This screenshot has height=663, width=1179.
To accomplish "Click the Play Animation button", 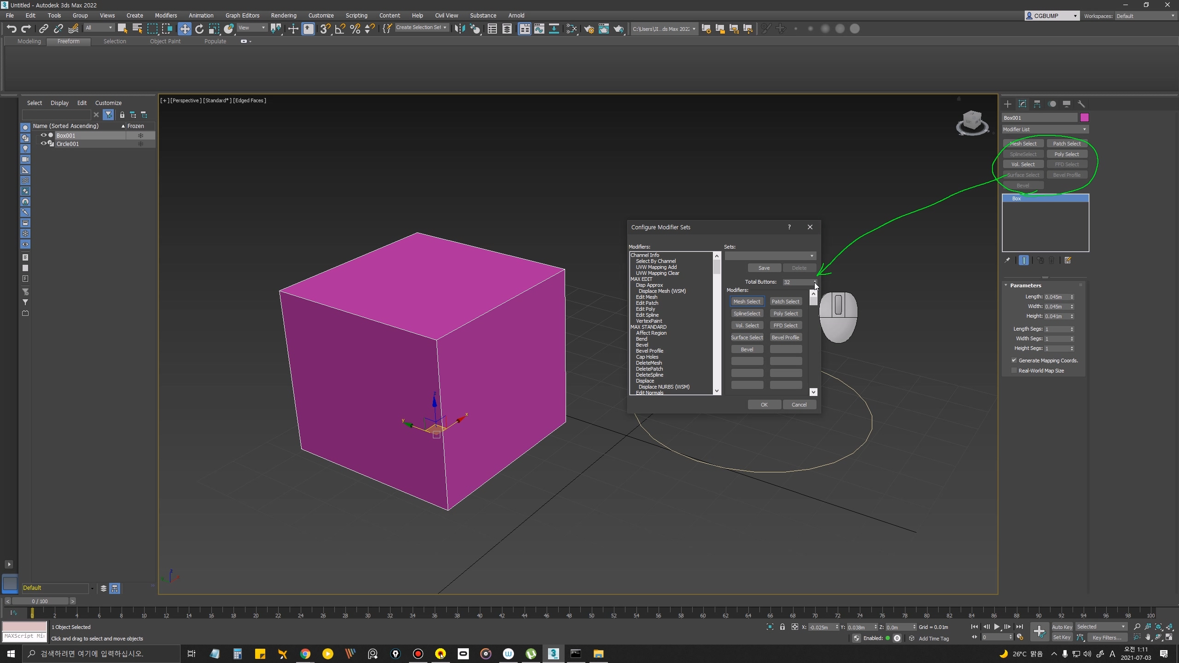I will (997, 627).
